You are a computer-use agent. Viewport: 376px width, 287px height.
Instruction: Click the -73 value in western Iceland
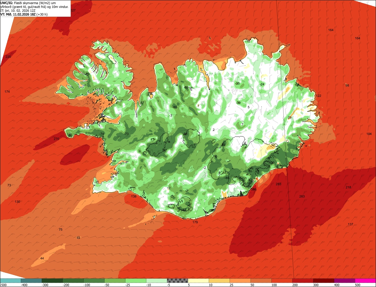click(x=126, y=134)
